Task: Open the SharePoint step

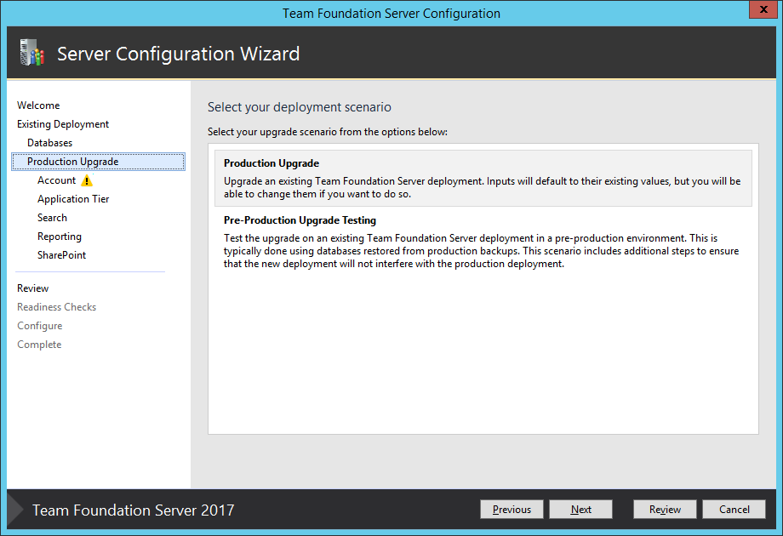Action: tap(61, 255)
